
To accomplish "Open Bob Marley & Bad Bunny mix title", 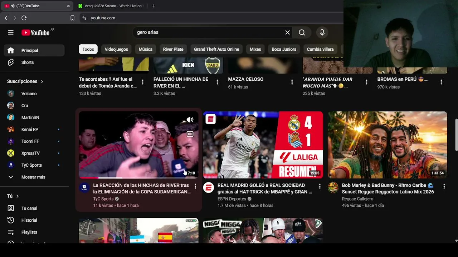I will coord(388,188).
